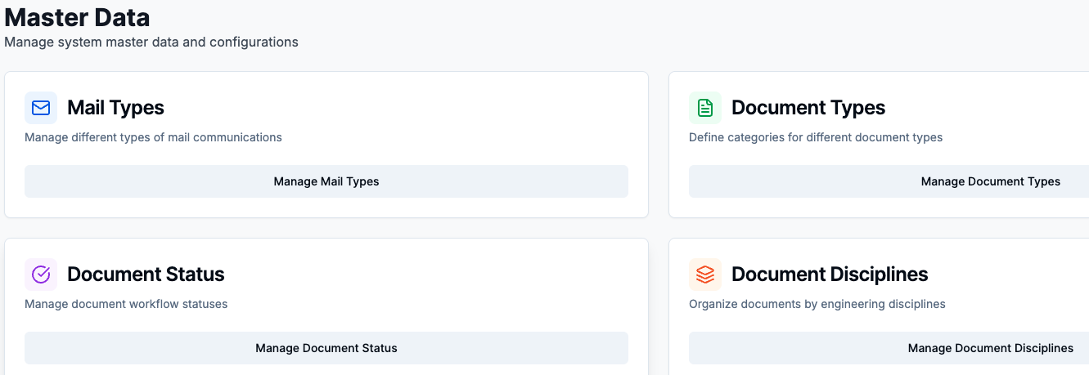Click the Document Disciplines card title

(x=829, y=275)
